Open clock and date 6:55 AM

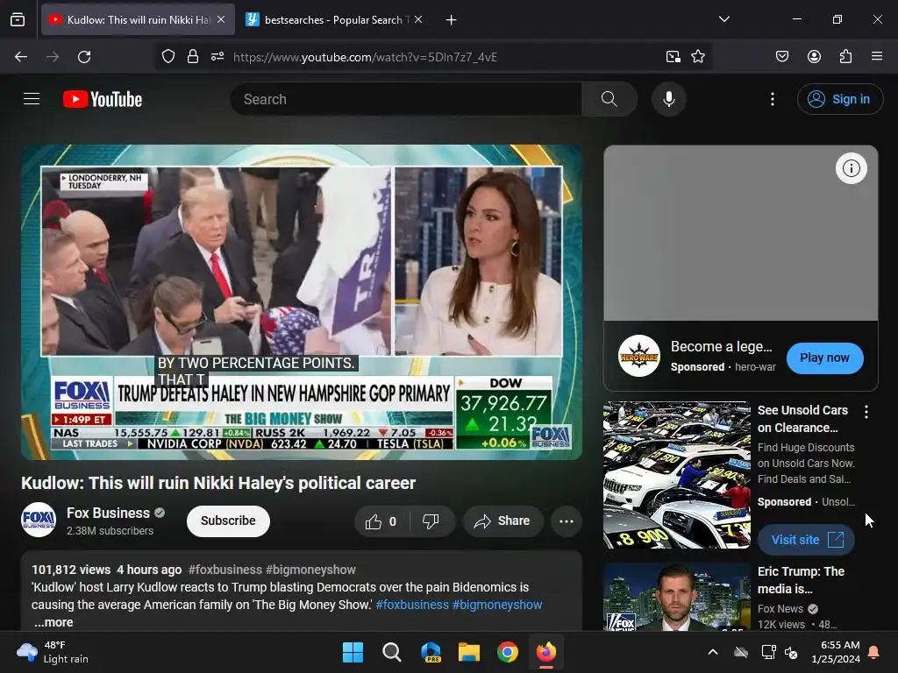click(x=835, y=652)
